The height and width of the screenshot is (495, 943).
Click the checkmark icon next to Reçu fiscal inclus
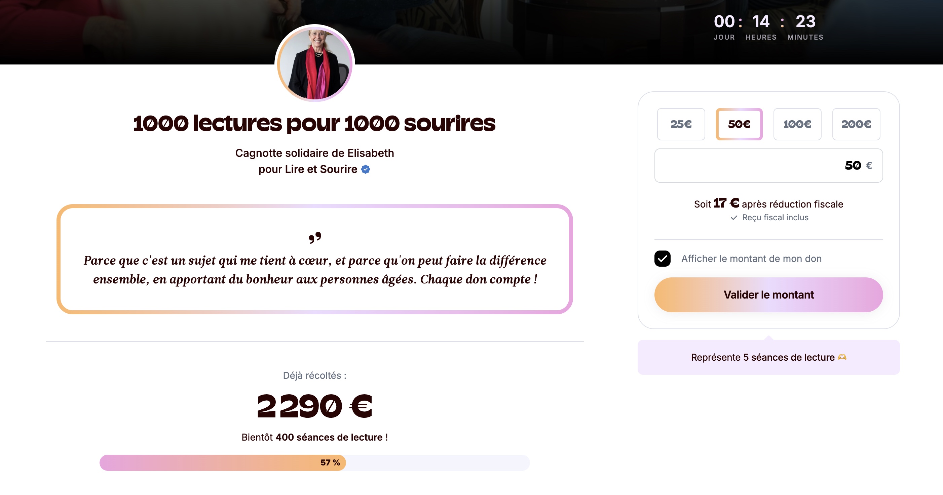[x=733, y=218]
